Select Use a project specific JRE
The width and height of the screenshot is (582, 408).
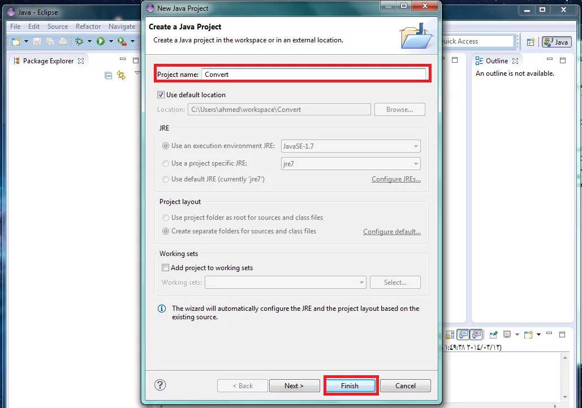pos(166,163)
